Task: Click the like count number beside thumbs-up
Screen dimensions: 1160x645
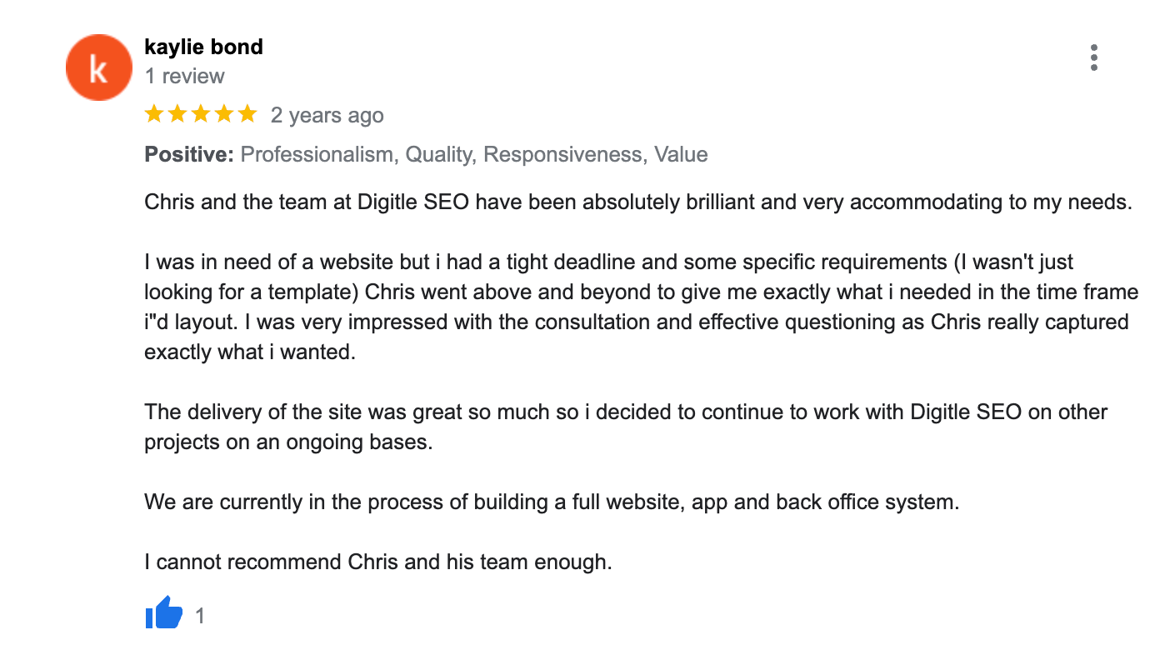Action: coord(200,616)
